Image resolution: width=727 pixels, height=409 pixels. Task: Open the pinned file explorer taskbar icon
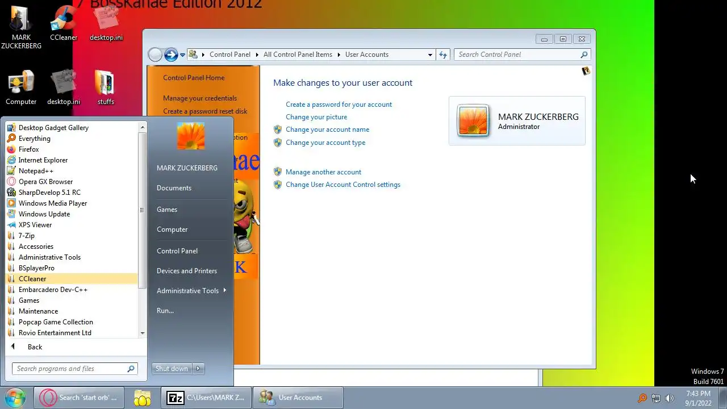coord(142,398)
